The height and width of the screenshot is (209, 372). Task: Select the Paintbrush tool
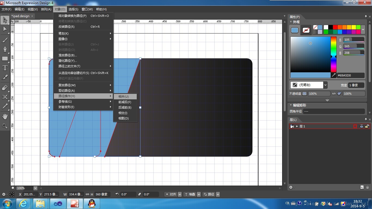point(5,40)
